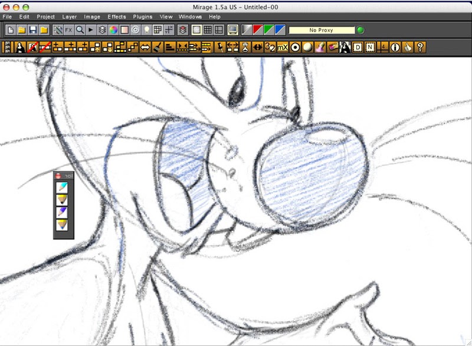Open the FX effects panel
Viewport: 472px width, 346px height.
[68, 30]
